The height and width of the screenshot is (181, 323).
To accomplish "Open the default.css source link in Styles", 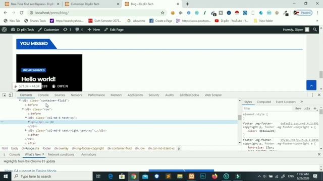I will tap(299, 123).
